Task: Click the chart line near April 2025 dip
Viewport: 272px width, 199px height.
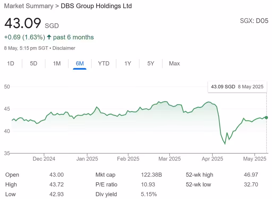Action: pos(225,144)
